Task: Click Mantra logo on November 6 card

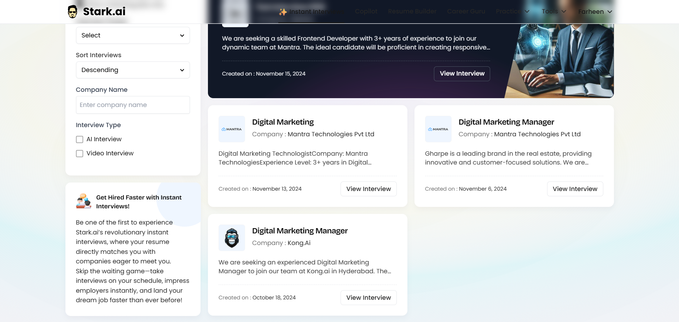Action: click(x=438, y=129)
